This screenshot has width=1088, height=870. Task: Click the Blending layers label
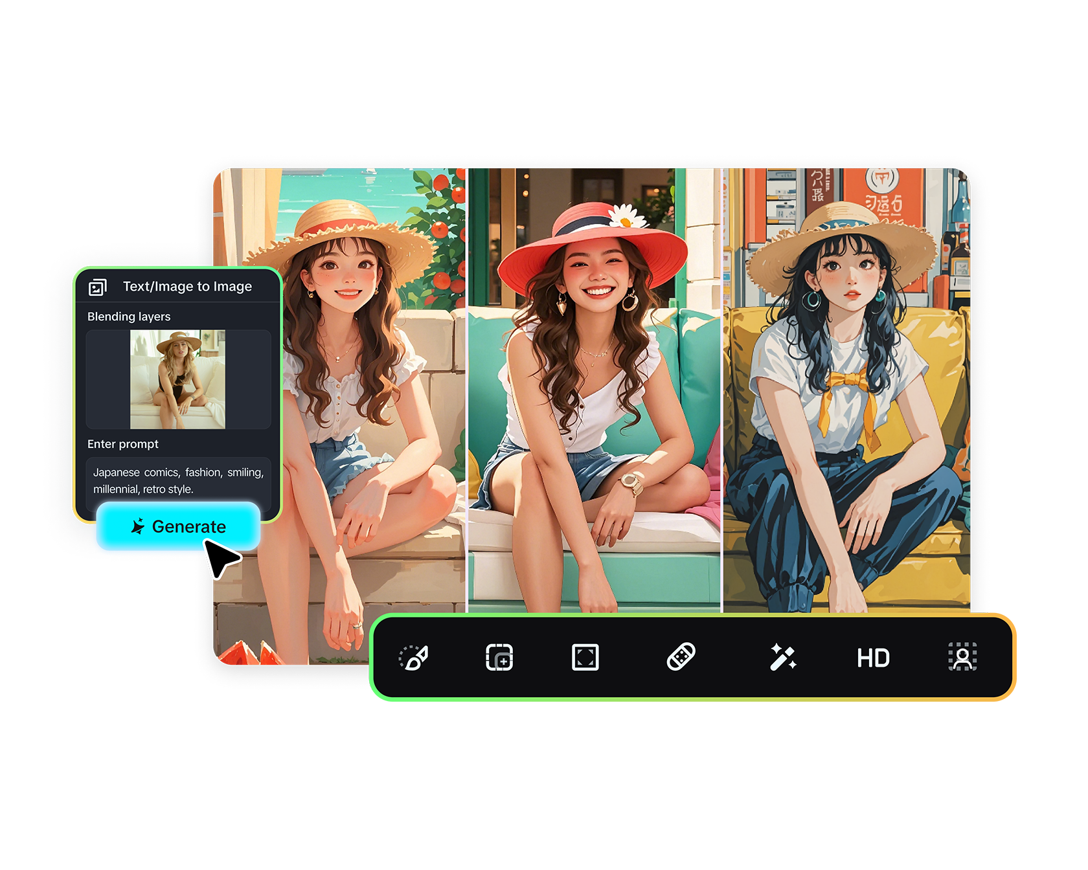pyautogui.click(x=129, y=317)
